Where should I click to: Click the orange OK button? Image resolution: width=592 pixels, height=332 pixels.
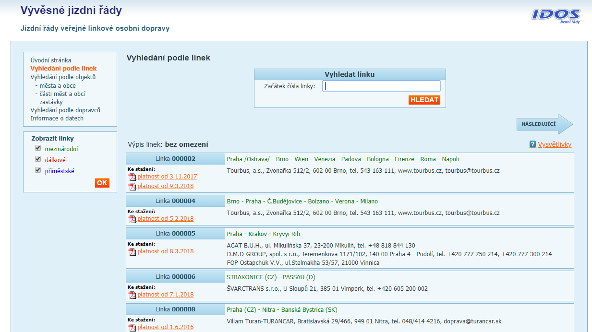102,183
